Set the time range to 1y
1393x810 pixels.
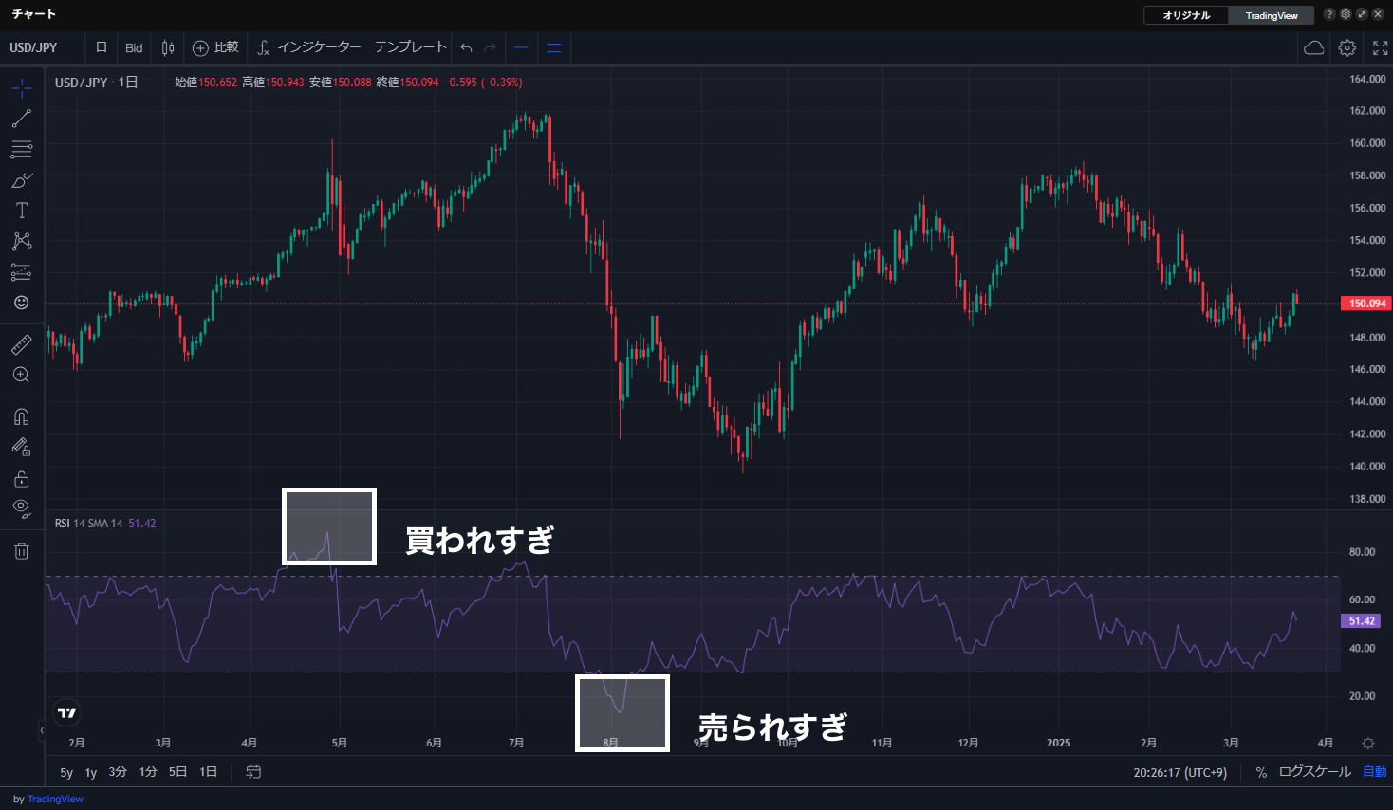pyautogui.click(x=91, y=773)
